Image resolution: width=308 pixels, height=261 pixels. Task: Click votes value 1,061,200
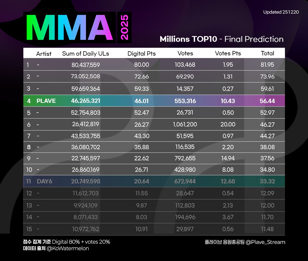[x=185, y=124]
